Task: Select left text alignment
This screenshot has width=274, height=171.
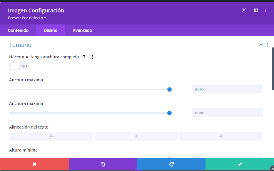Action: point(51,136)
